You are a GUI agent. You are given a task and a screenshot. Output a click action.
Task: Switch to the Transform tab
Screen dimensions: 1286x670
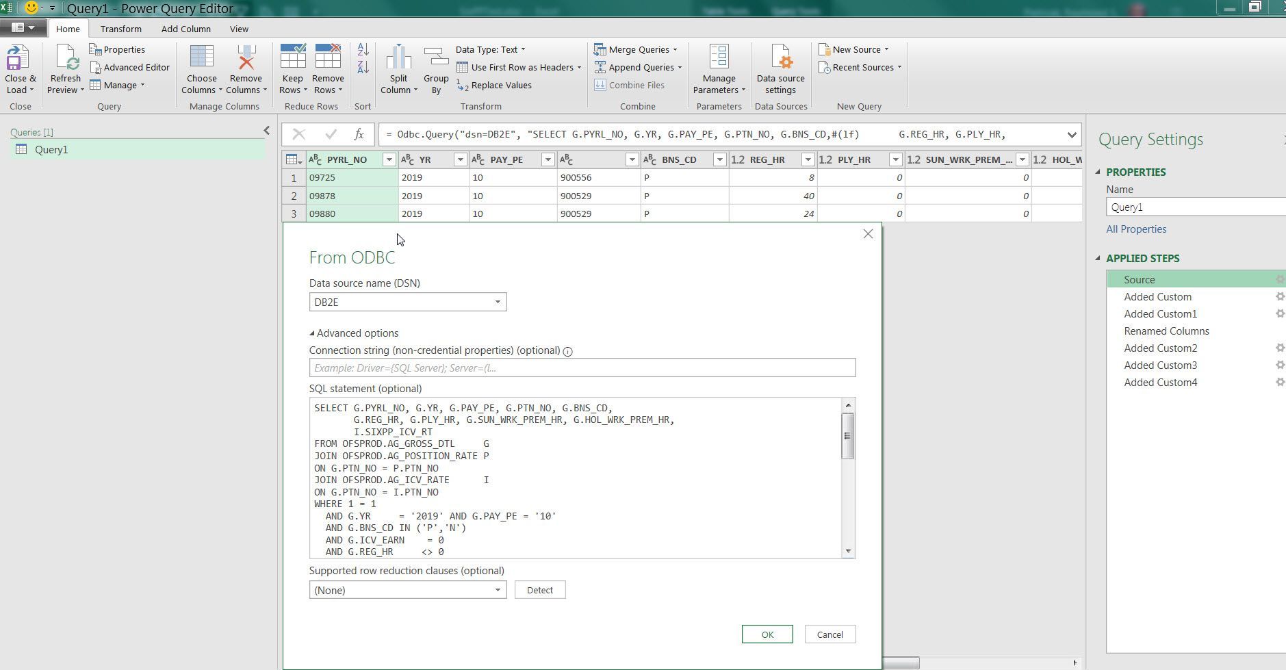point(120,29)
